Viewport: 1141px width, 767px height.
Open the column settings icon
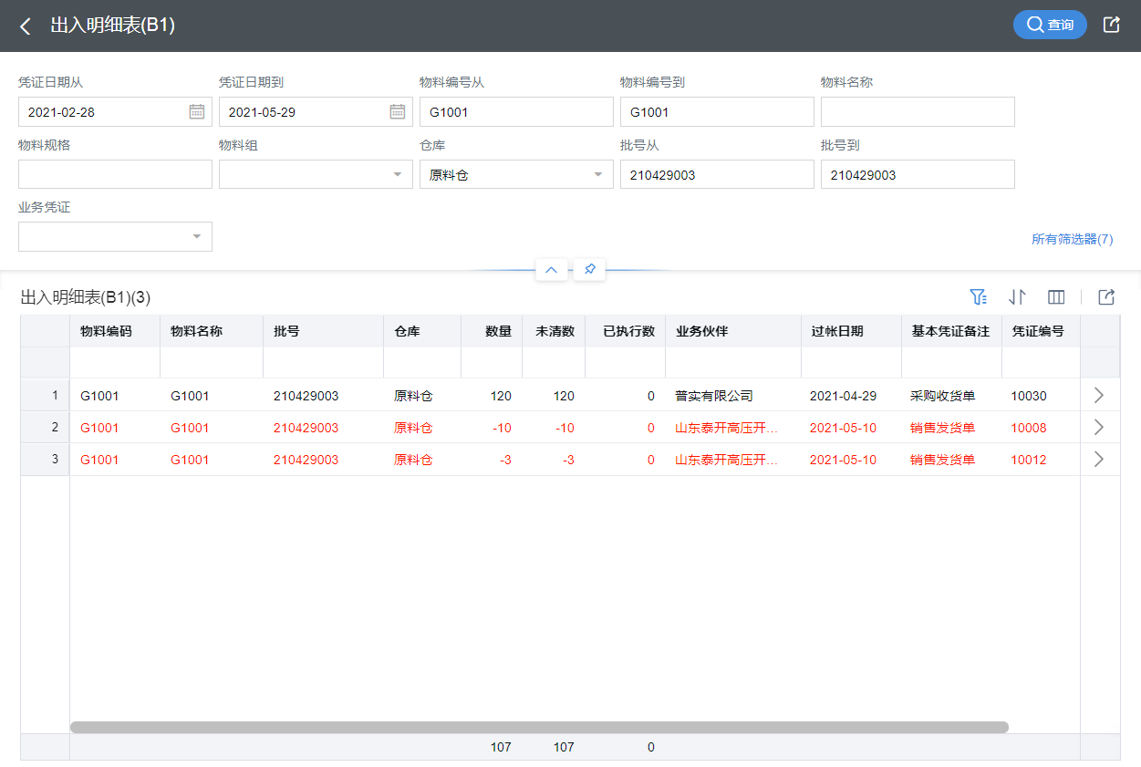(x=1056, y=296)
